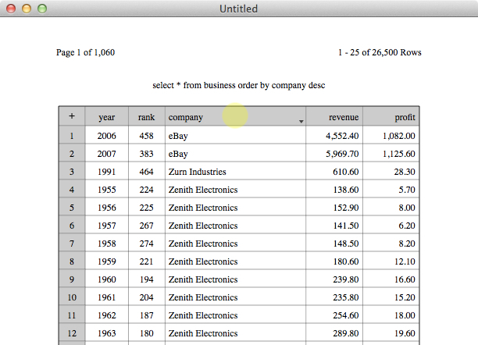Select row number 3 header
The width and height of the screenshot is (478, 345).
point(72,171)
